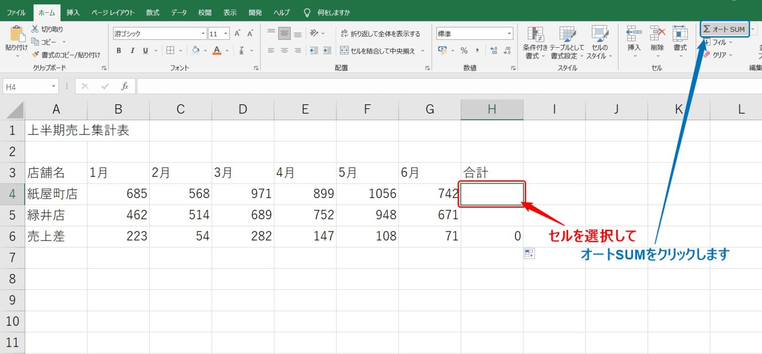Click the AutoSum (オート SUM) button

(724, 29)
